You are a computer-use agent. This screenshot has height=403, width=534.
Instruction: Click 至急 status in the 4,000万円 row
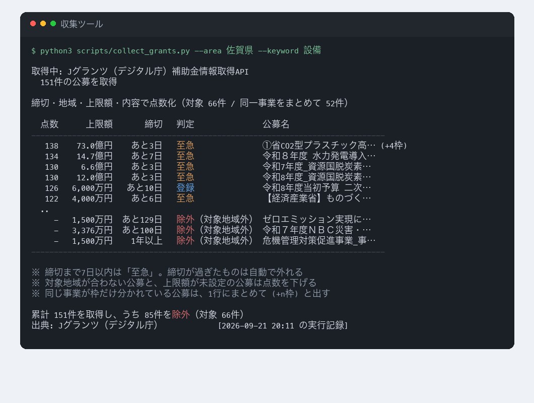185,198
